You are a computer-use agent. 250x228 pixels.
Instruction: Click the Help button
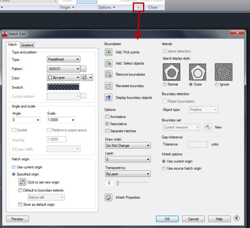pos(219,219)
